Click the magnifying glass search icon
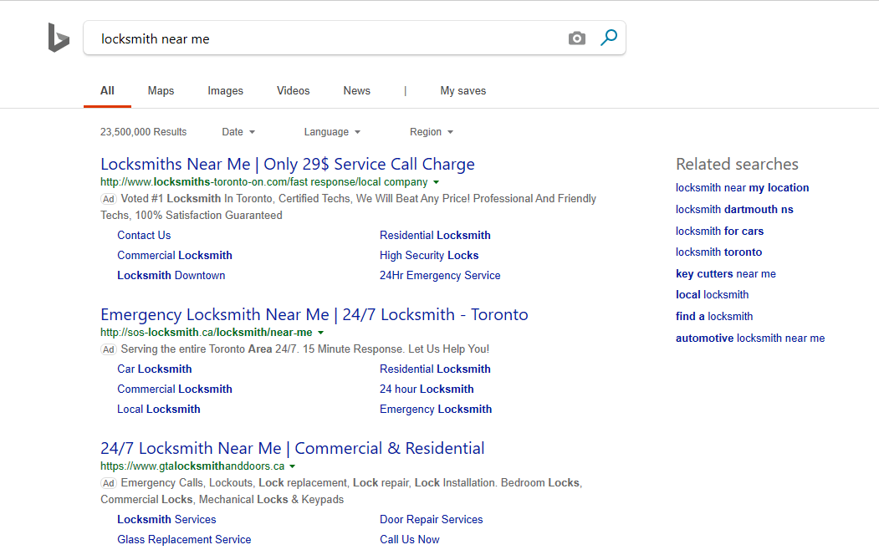 click(x=609, y=38)
